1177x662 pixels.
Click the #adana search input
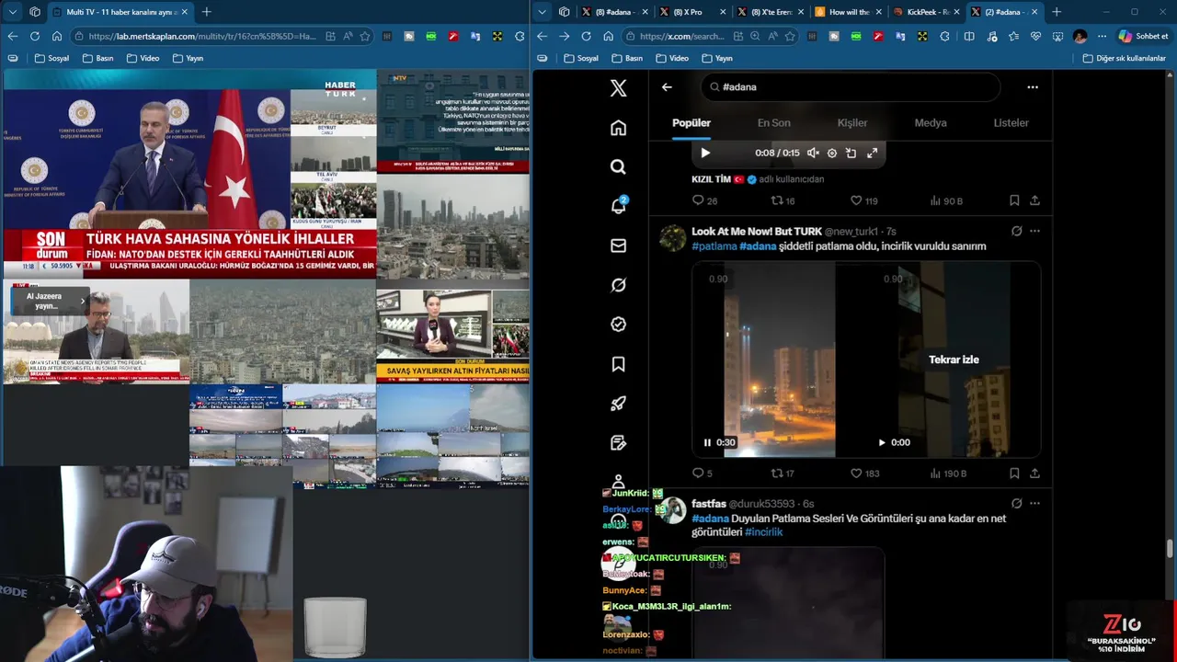(x=850, y=87)
